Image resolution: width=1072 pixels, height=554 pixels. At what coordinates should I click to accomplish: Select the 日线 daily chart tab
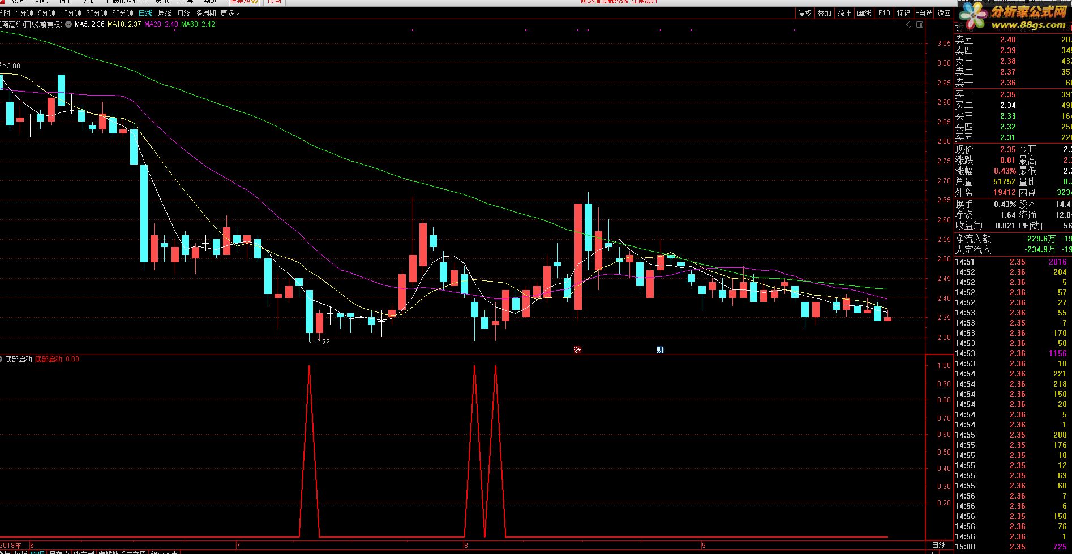(145, 13)
